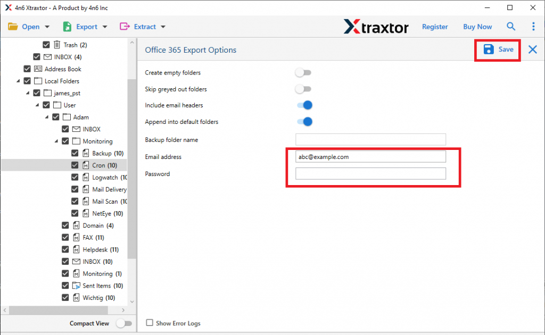Viewport: 545px width, 335px height.
Task: Click the Trash bin icon
Action: [57, 45]
